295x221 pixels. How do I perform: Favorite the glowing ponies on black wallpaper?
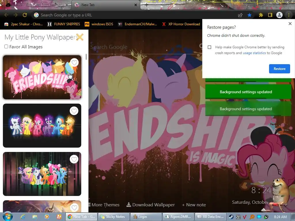(74, 111)
